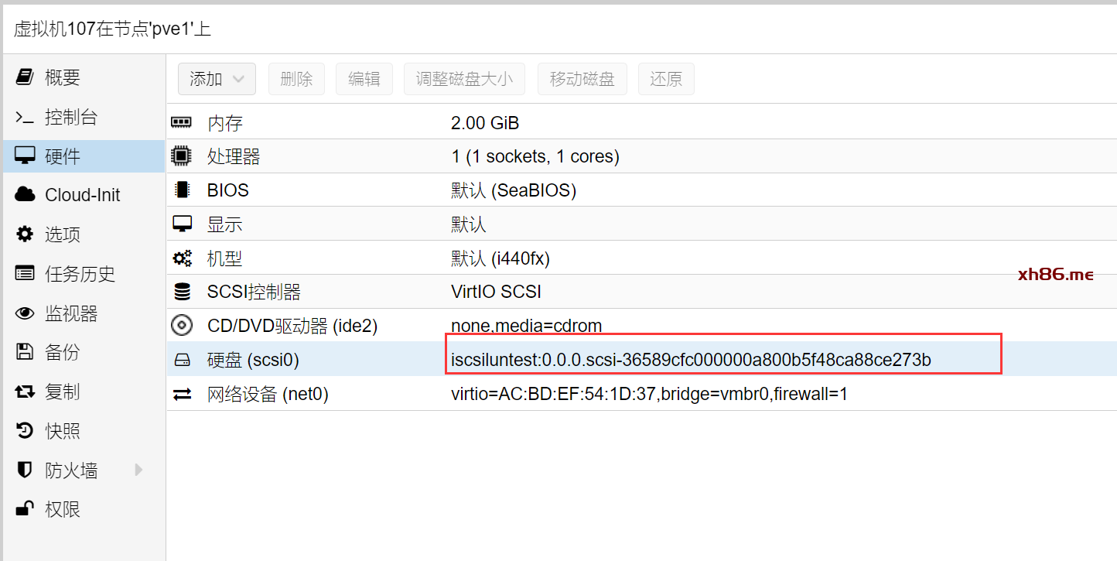Click the none,media=cdrom value
Viewport: 1117px width, 561px height.
click(526, 327)
